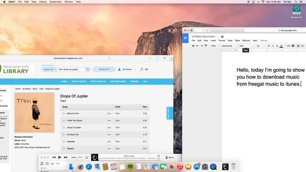This screenshot has height=172, width=306.
Task: Toggle bold formatting in Docs
Action: [269, 46]
